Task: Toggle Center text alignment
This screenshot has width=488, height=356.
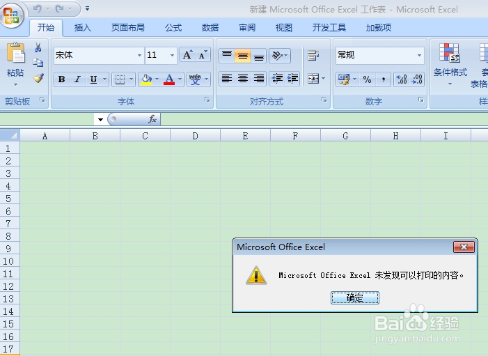Action: coord(243,79)
